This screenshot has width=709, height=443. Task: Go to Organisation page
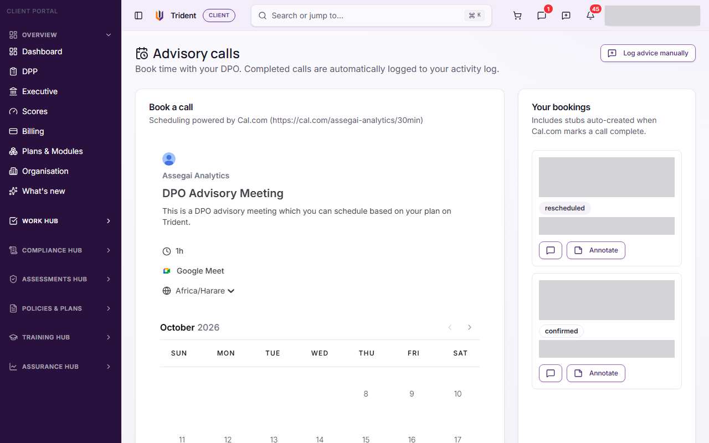point(60,171)
